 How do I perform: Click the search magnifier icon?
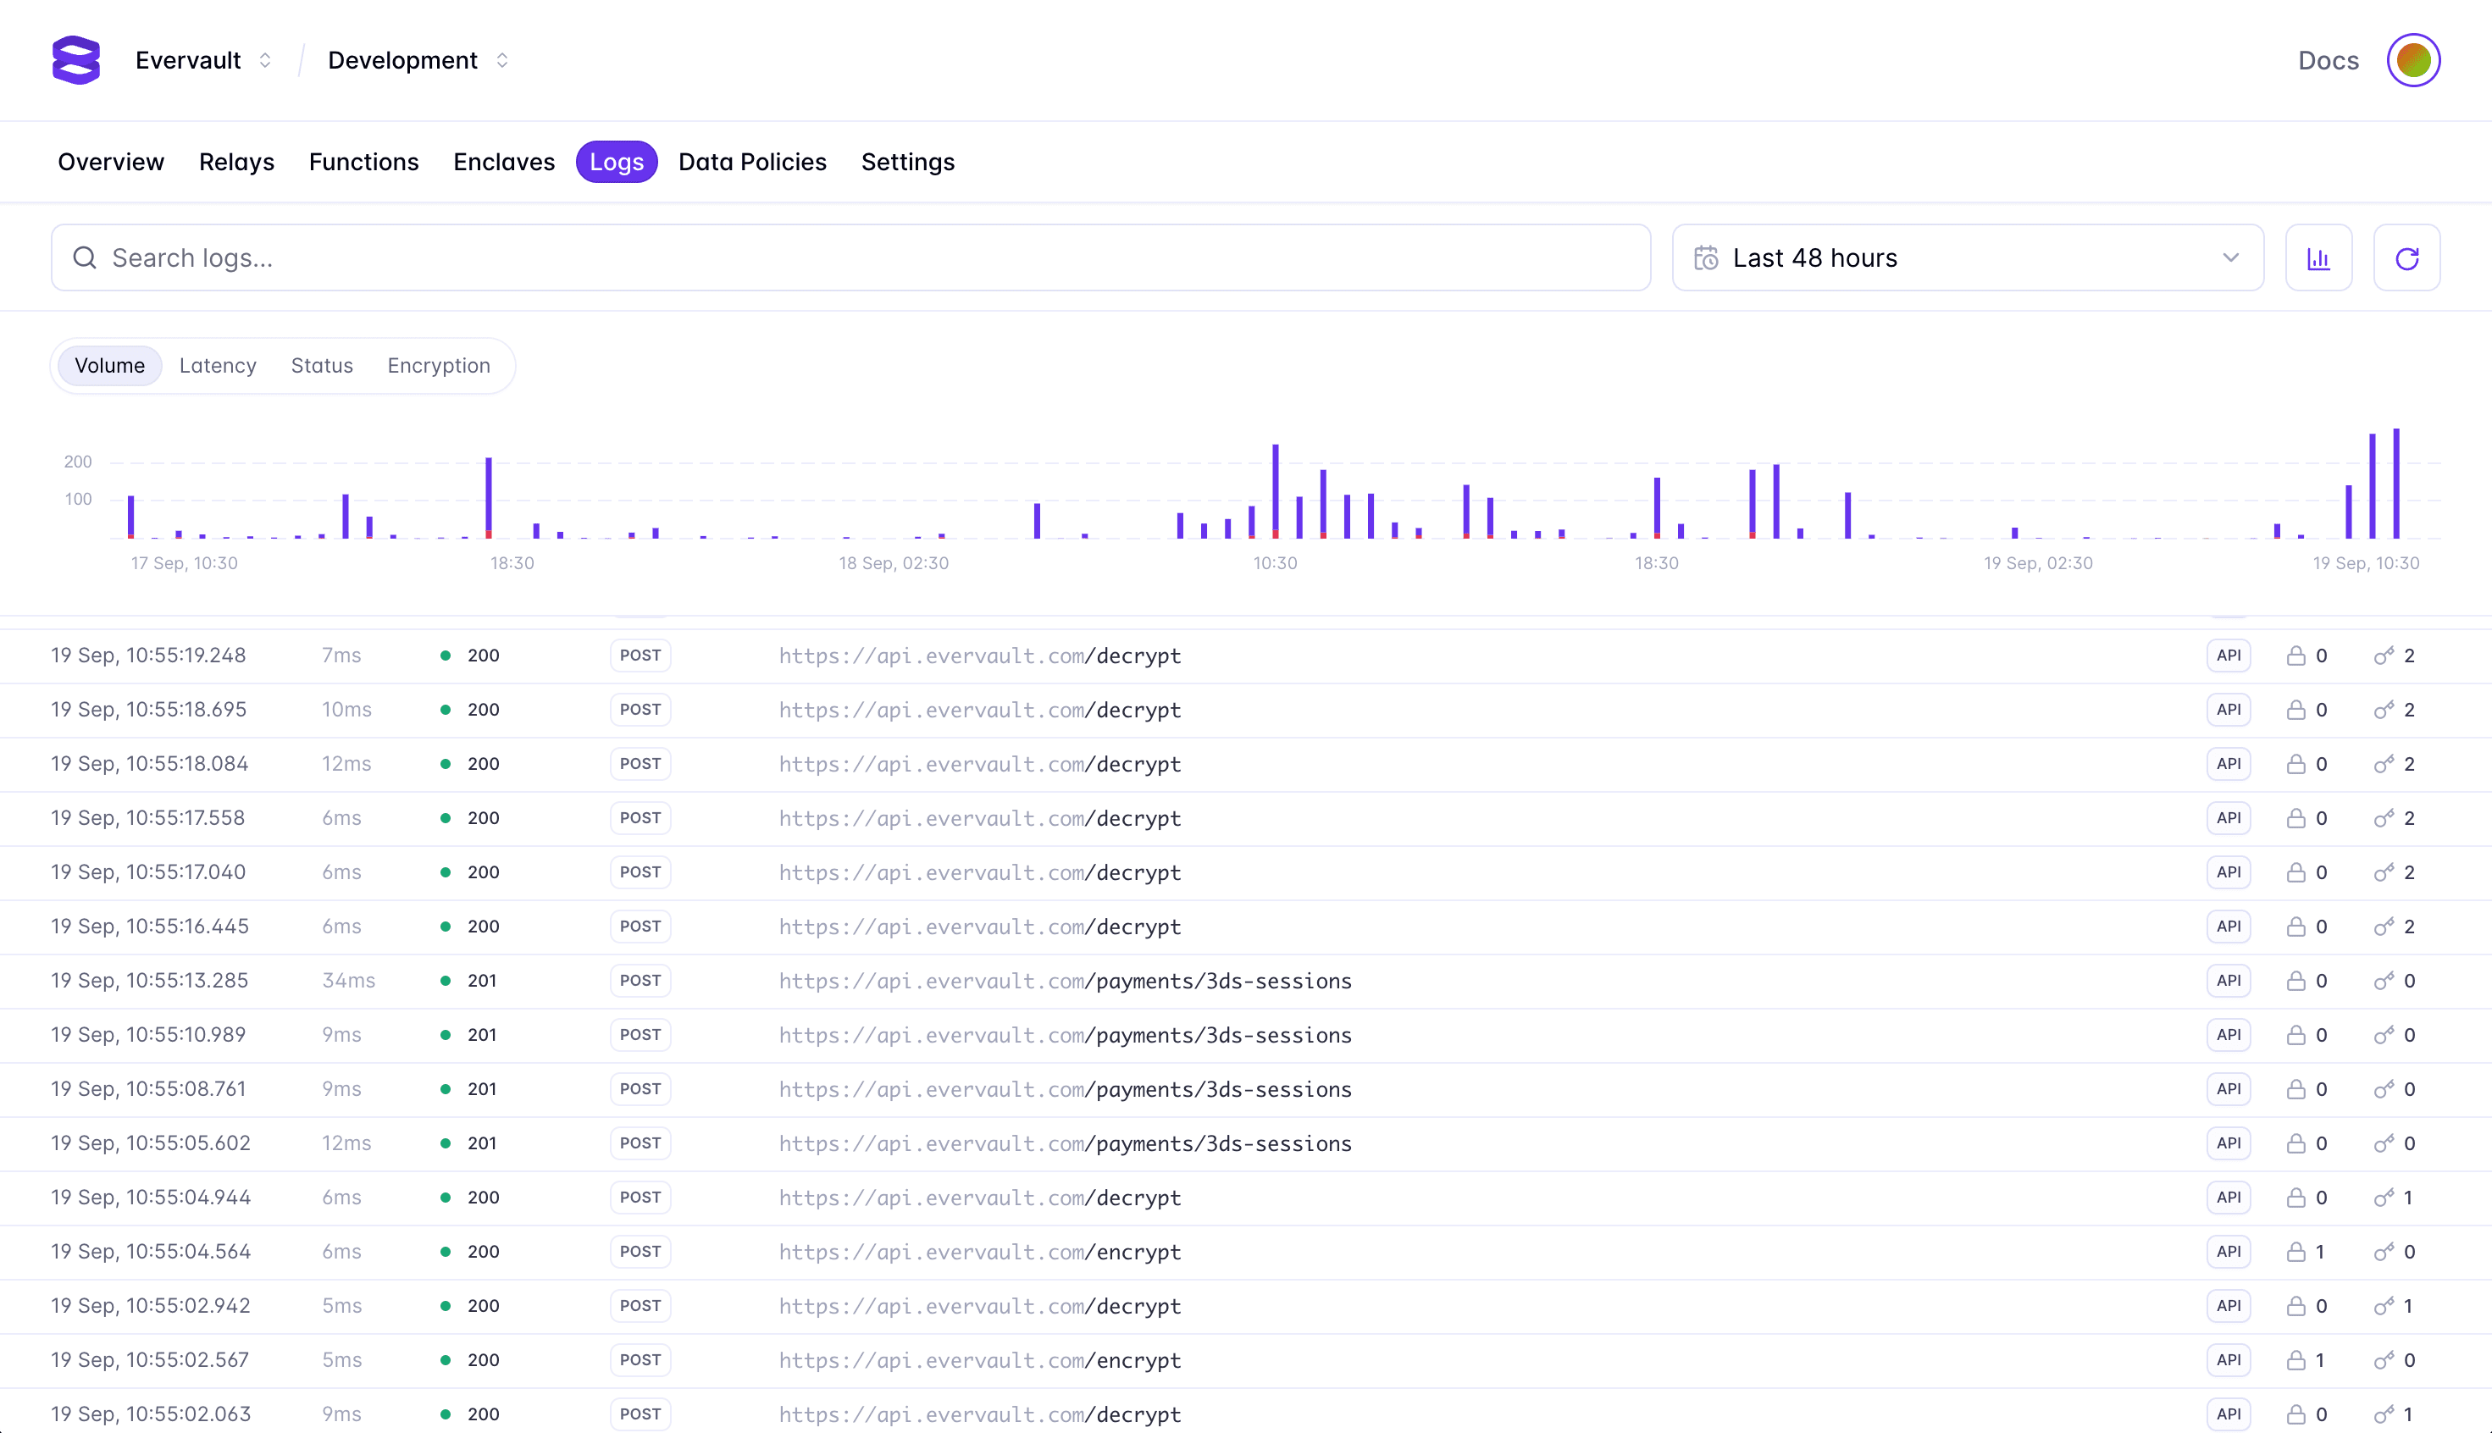[x=85, y=257]
